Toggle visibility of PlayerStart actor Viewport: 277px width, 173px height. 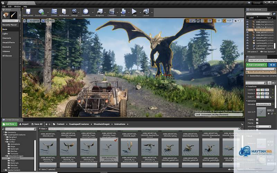[x=248, y=48]
